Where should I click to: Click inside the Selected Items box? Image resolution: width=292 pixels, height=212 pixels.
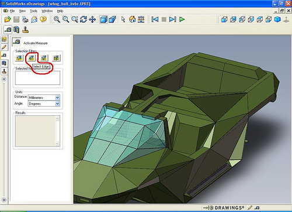[37, 78]
